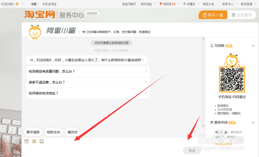The image size is (259, 157).
Task: Click the arrow on 卖家不退运费 row
Action: (146, 82)
